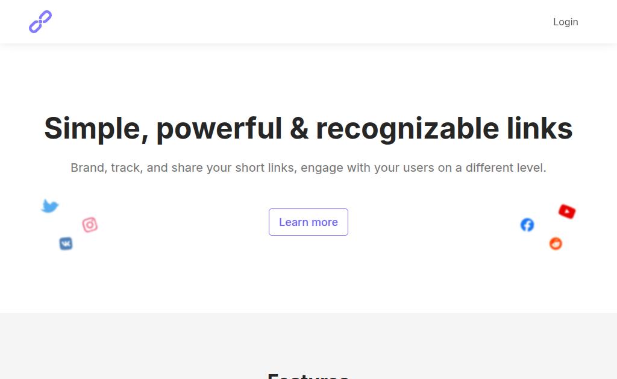The image size is (617, 379).
Task: Click the VK social icon
Action: (x=66, y=243)
